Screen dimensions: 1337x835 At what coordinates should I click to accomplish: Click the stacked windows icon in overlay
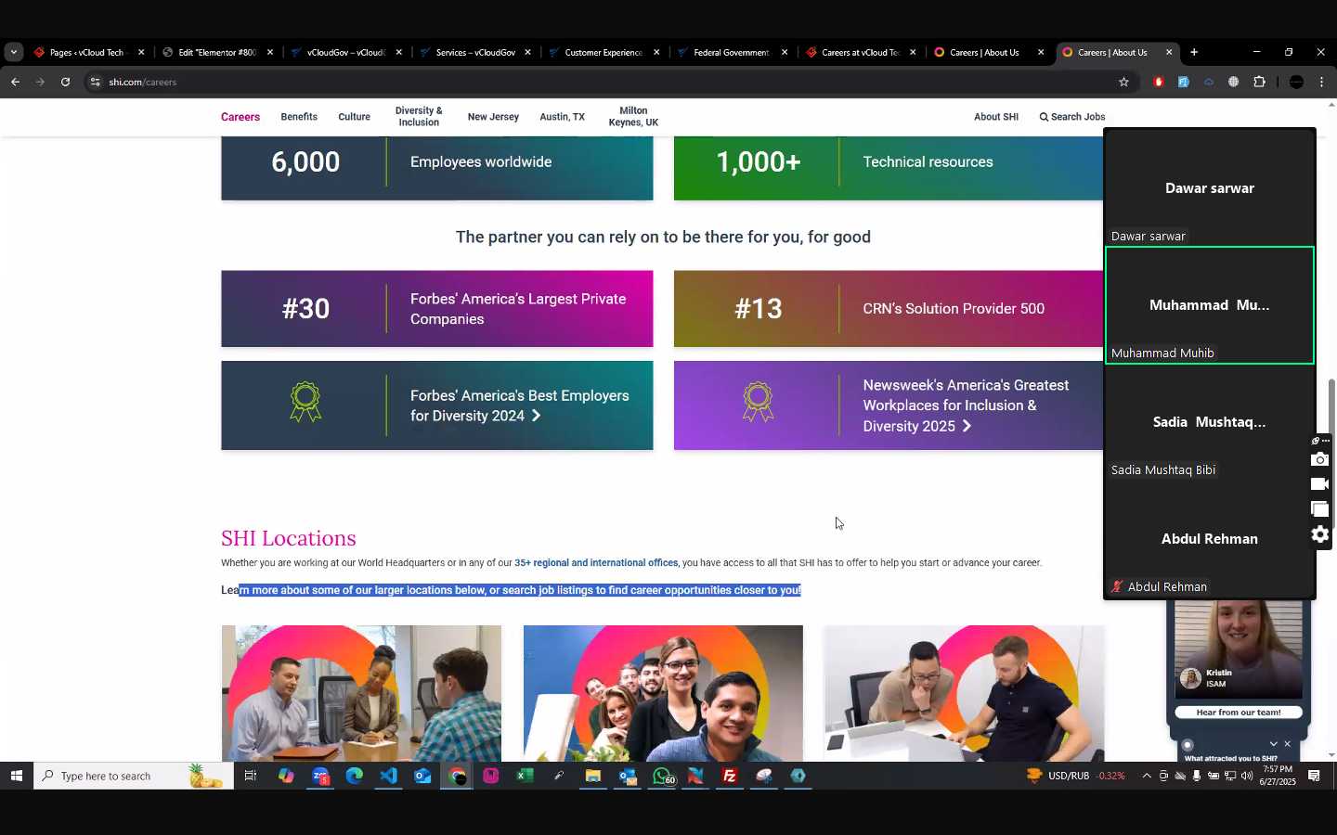(x=1320, y=509)
